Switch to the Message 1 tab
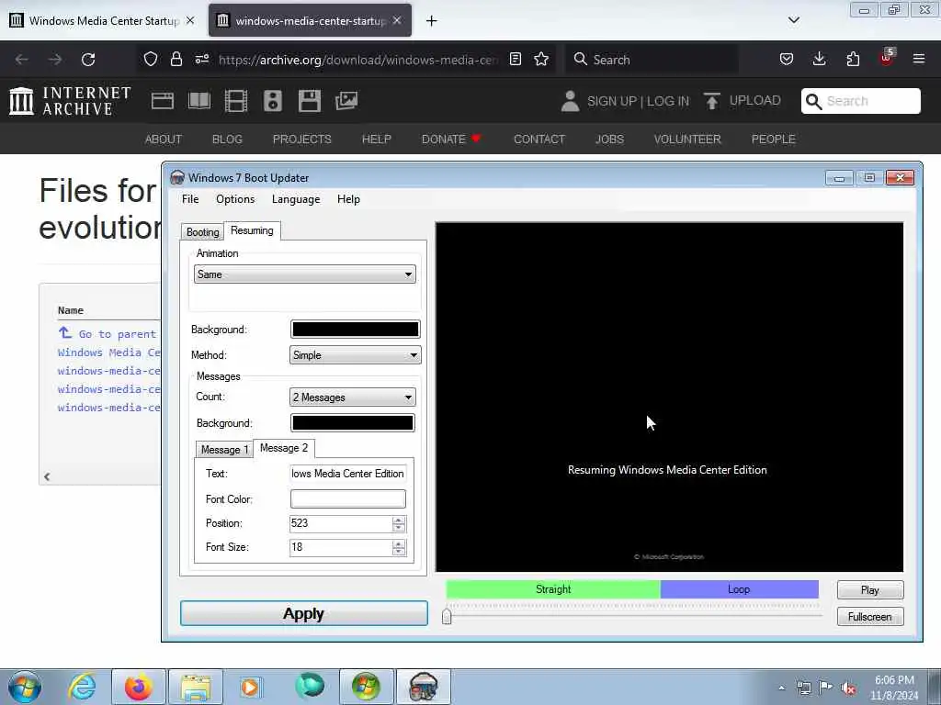 pyautogui.click(x=224, y=450)
